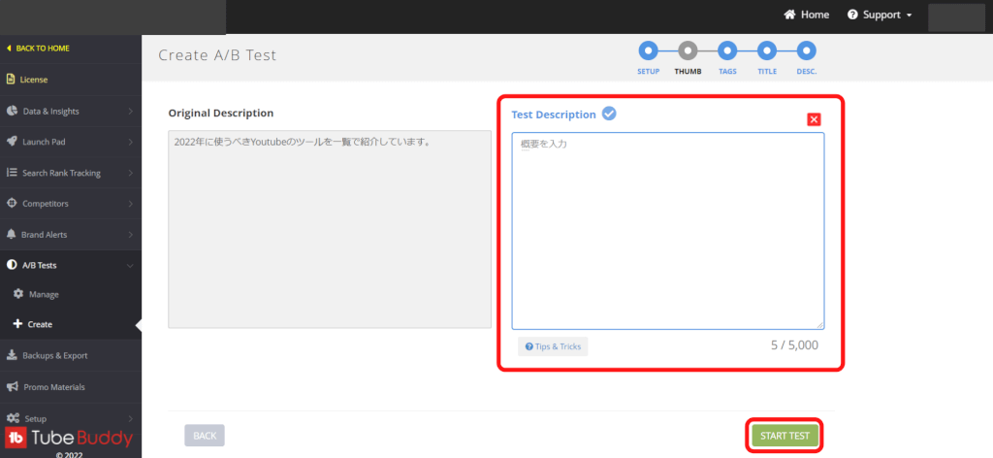This screenshot has width=993, height=458.
Task: Click the 5 / 5,000 character counter
Action: pos(794,345)
